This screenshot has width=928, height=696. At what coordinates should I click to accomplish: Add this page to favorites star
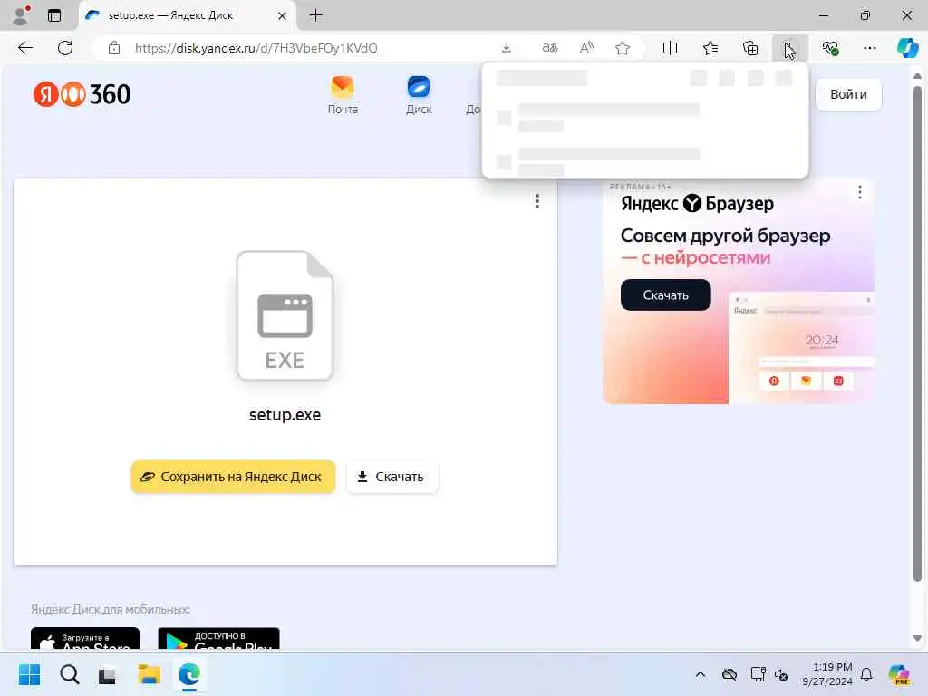pos(622,48)
